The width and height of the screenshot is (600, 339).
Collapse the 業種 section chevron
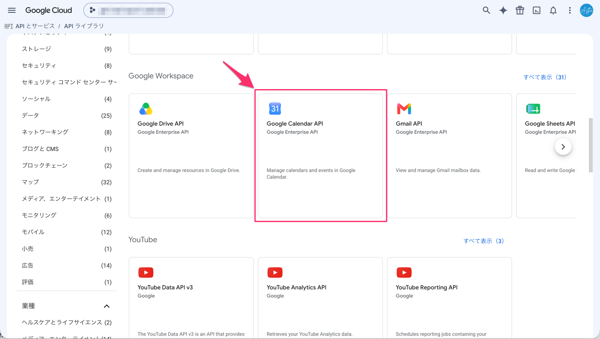click(x=107, y=306)
